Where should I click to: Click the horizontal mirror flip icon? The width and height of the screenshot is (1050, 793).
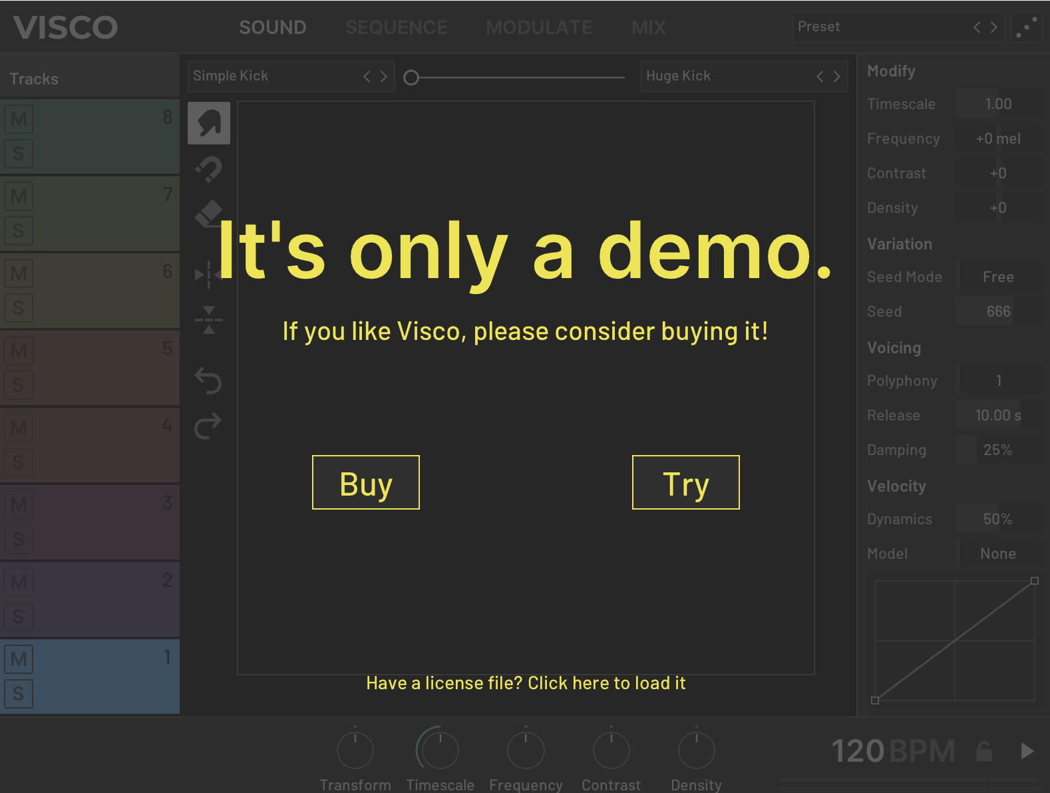tap(209, 274)
